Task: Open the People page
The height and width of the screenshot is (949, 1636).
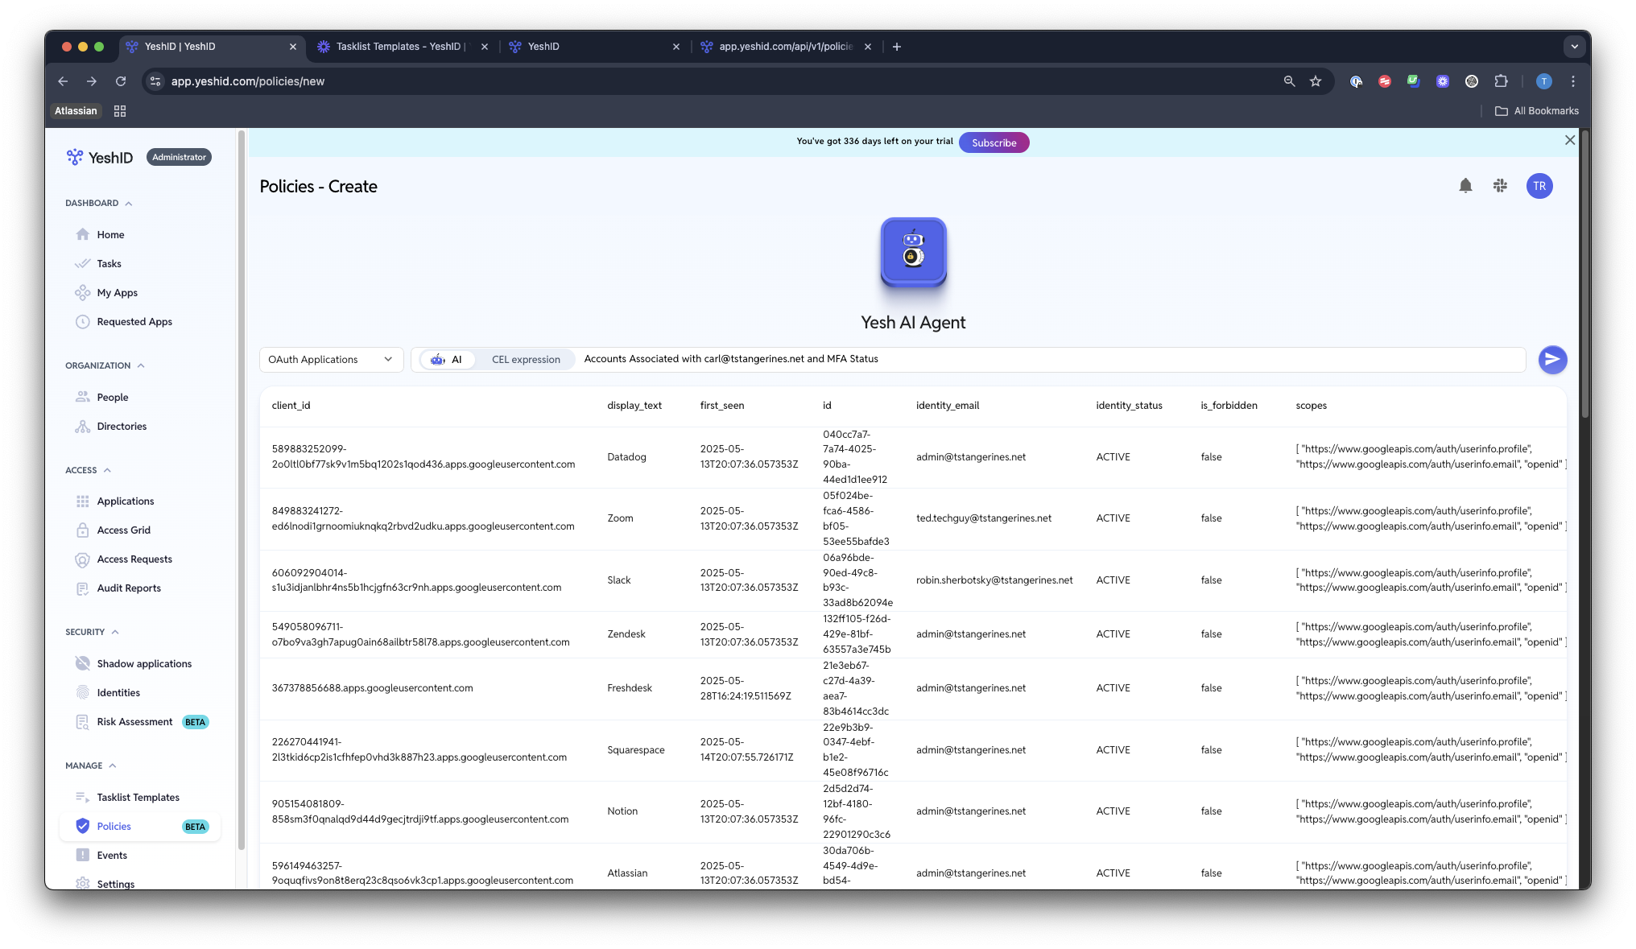Action: point(112,398)
